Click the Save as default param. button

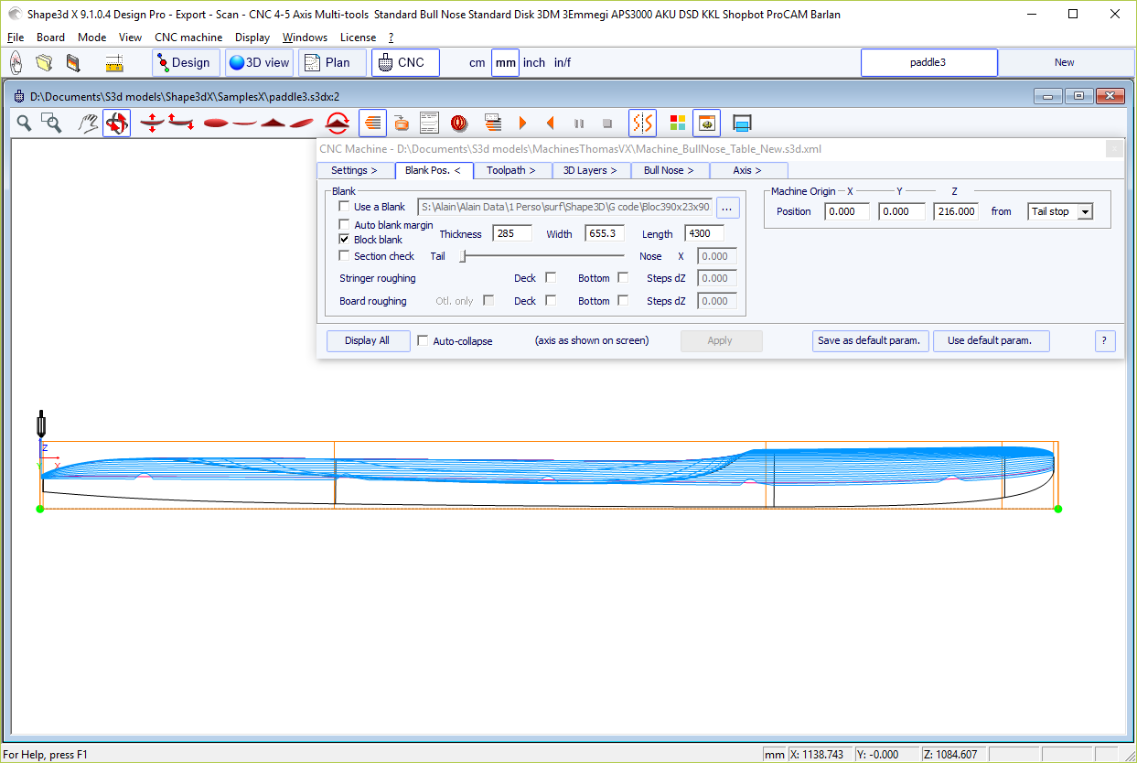tap(869, 340)
